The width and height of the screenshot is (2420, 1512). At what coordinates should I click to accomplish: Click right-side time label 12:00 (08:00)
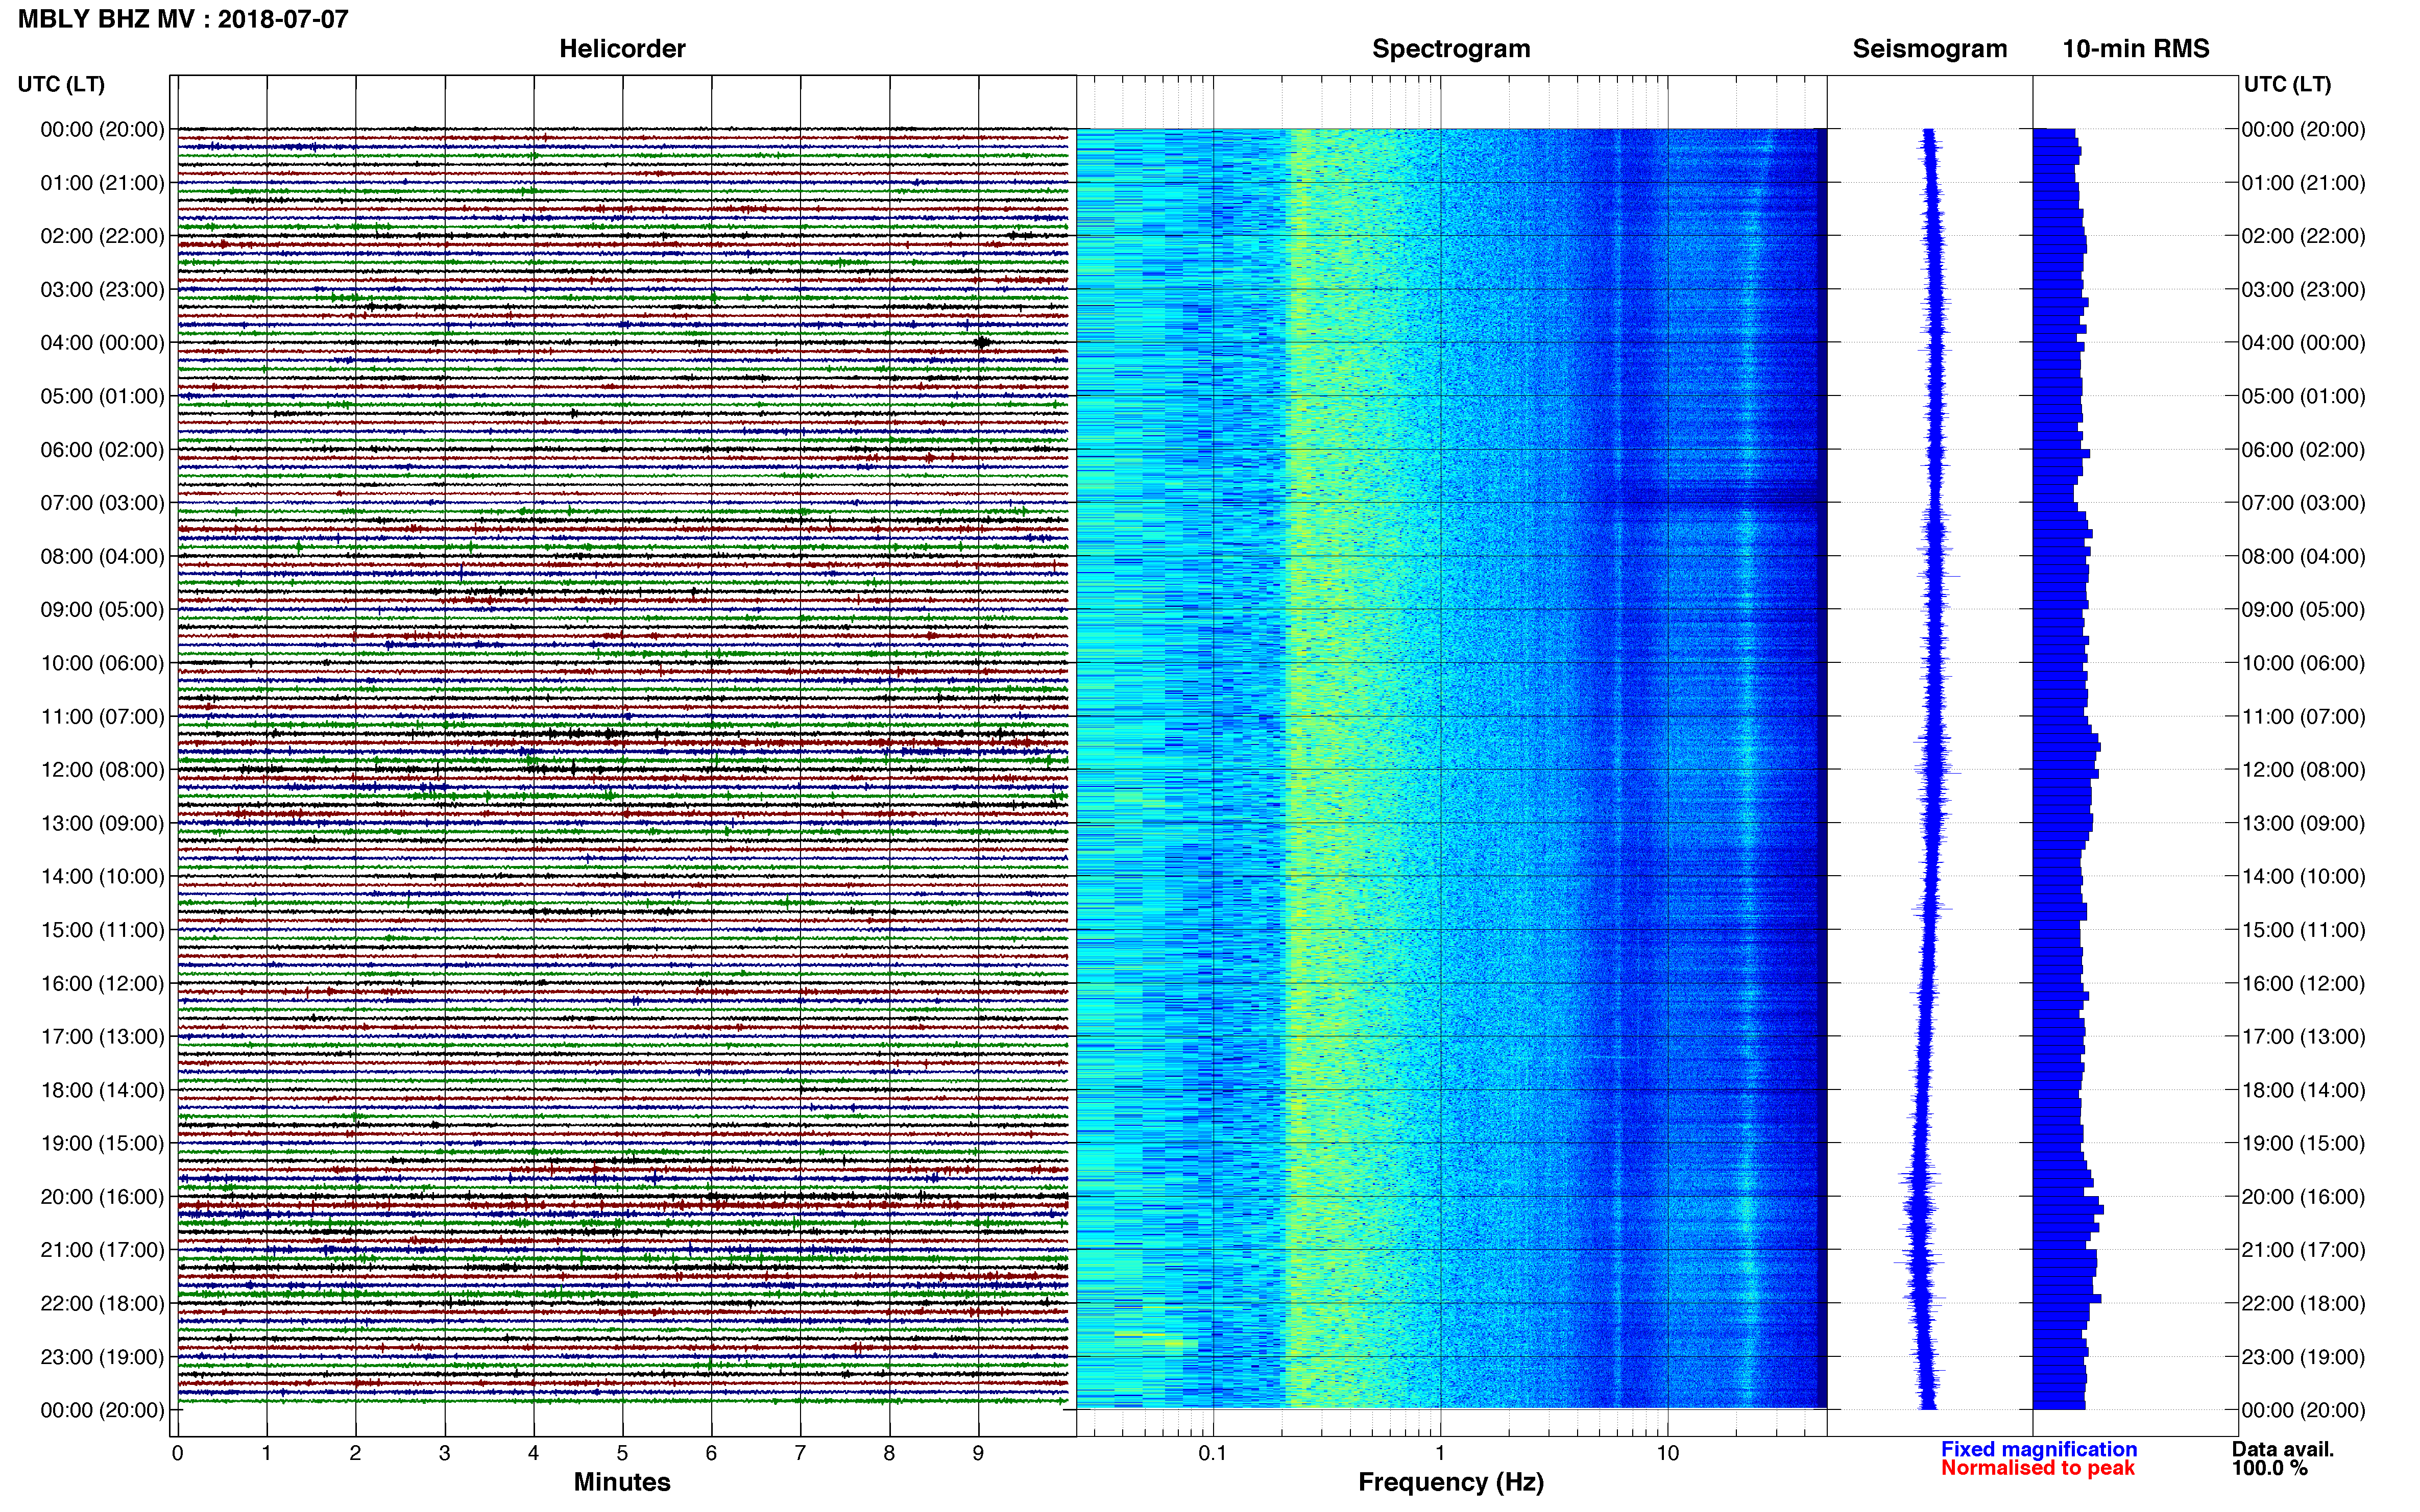coord(2303,770)
